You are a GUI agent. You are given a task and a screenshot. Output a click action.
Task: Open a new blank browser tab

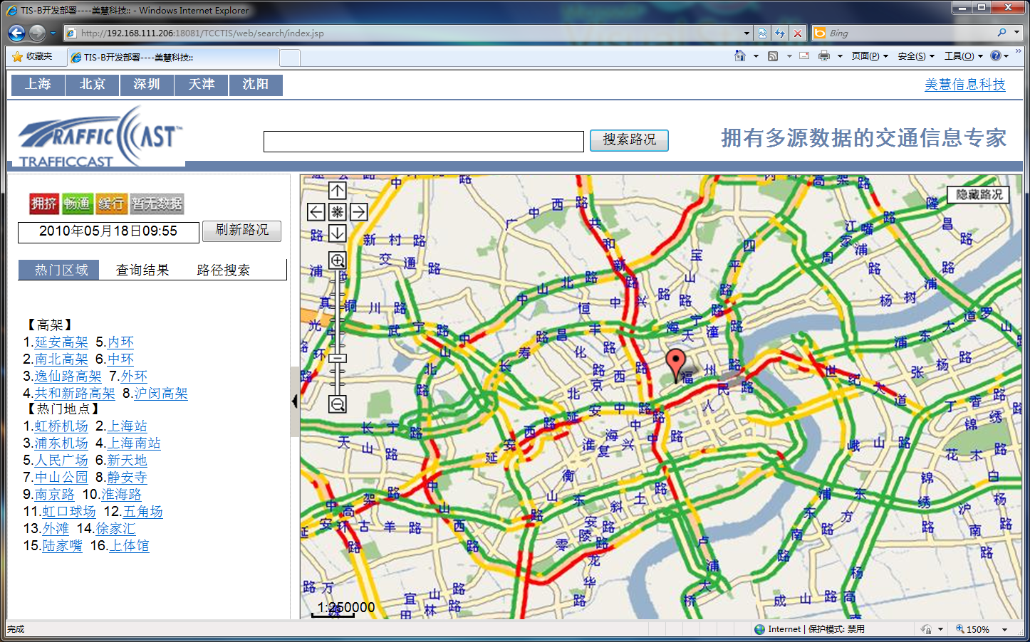pyautogui.click(x=290, y=58)
